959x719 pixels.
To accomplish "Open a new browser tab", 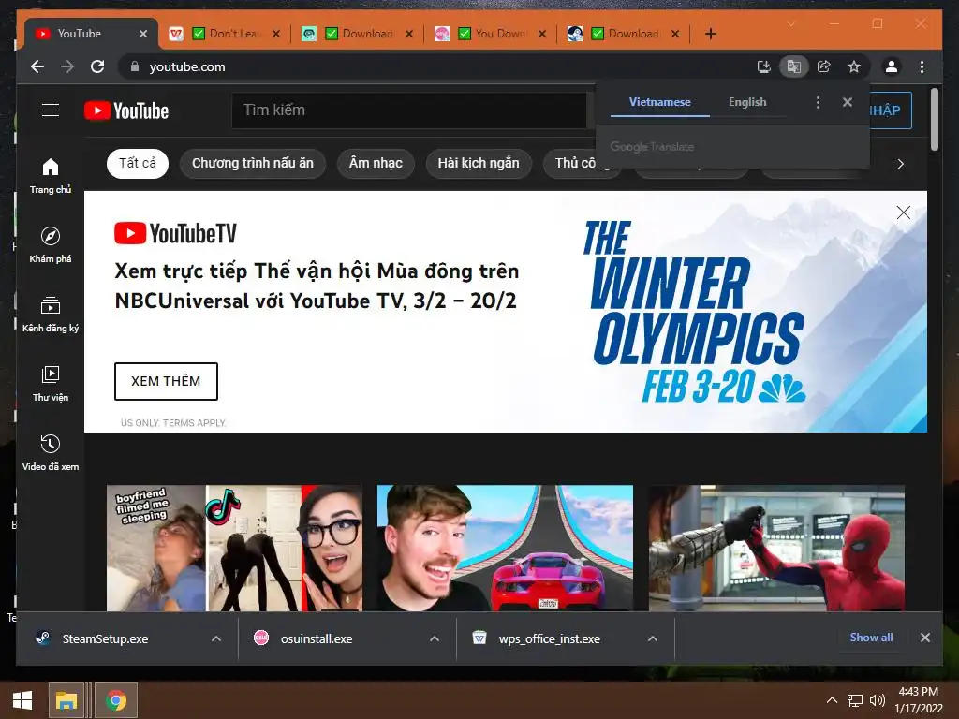I will (710, 34).
